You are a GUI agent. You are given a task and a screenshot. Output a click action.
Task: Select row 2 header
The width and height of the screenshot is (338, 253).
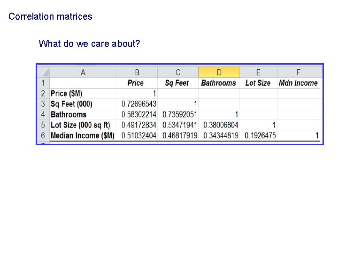pos(43,94)
